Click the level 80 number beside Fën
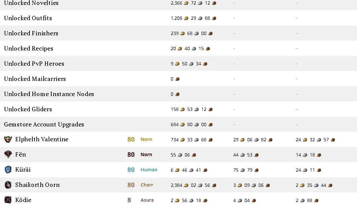This screenshot has width=359, height=206. [x=131, y=154]
